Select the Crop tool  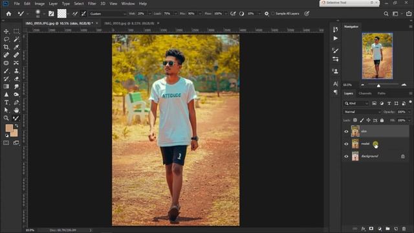click(x=6, y=47)
